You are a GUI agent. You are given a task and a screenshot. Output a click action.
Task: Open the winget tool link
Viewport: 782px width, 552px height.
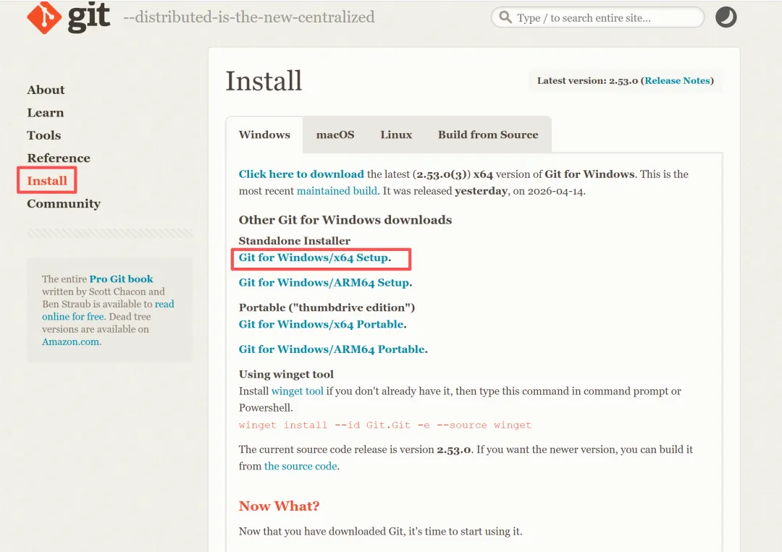coord(298,391)
